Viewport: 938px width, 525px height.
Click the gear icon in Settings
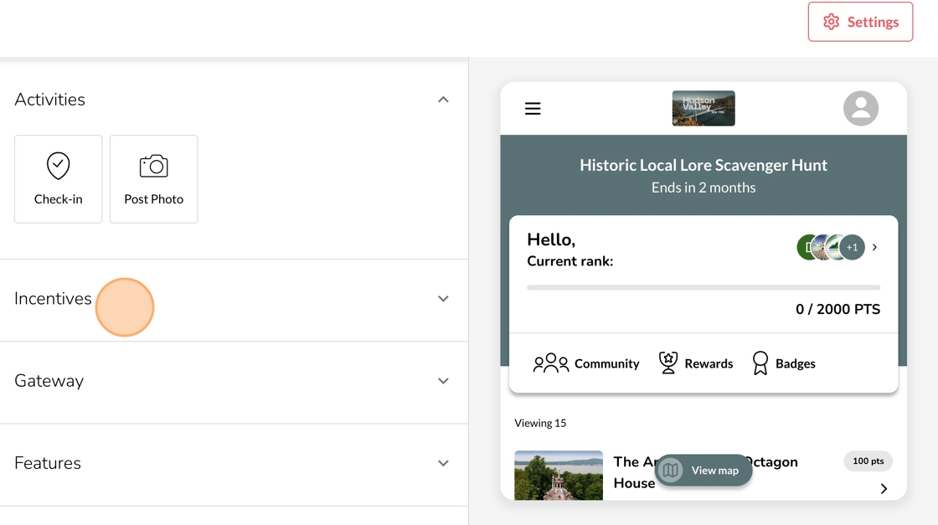[x=831, y=22]
